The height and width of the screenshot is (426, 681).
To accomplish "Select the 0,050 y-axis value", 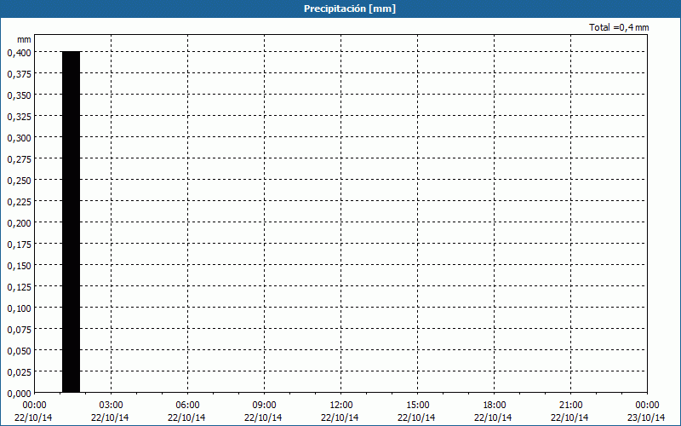I will (x=19, y=351).
